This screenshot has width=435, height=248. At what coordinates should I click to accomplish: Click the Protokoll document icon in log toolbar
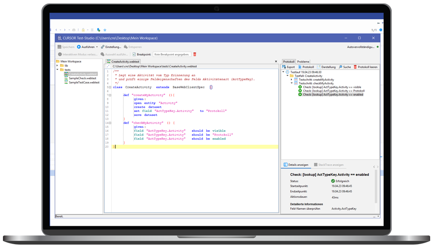[x=300, y=67]
